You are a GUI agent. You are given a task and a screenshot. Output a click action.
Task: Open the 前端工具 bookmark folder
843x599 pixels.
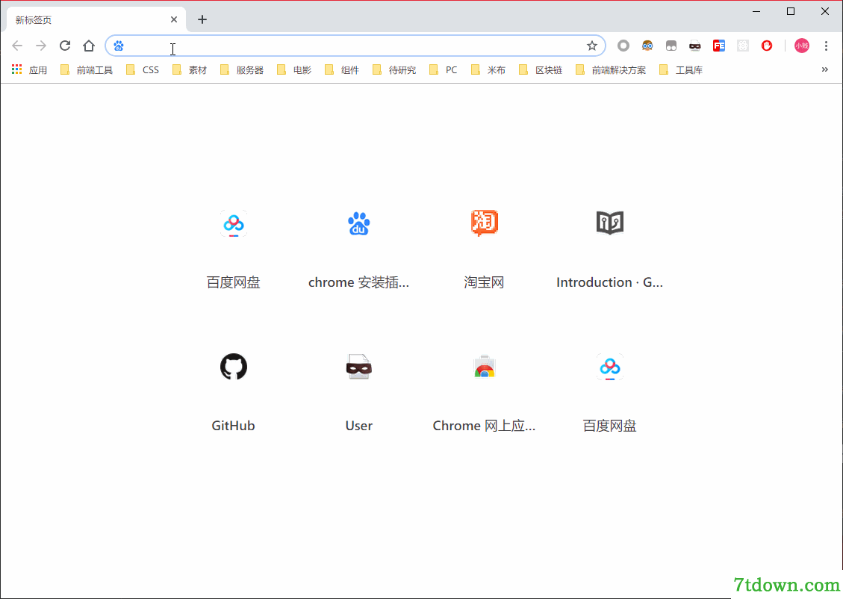click(87, 70)
